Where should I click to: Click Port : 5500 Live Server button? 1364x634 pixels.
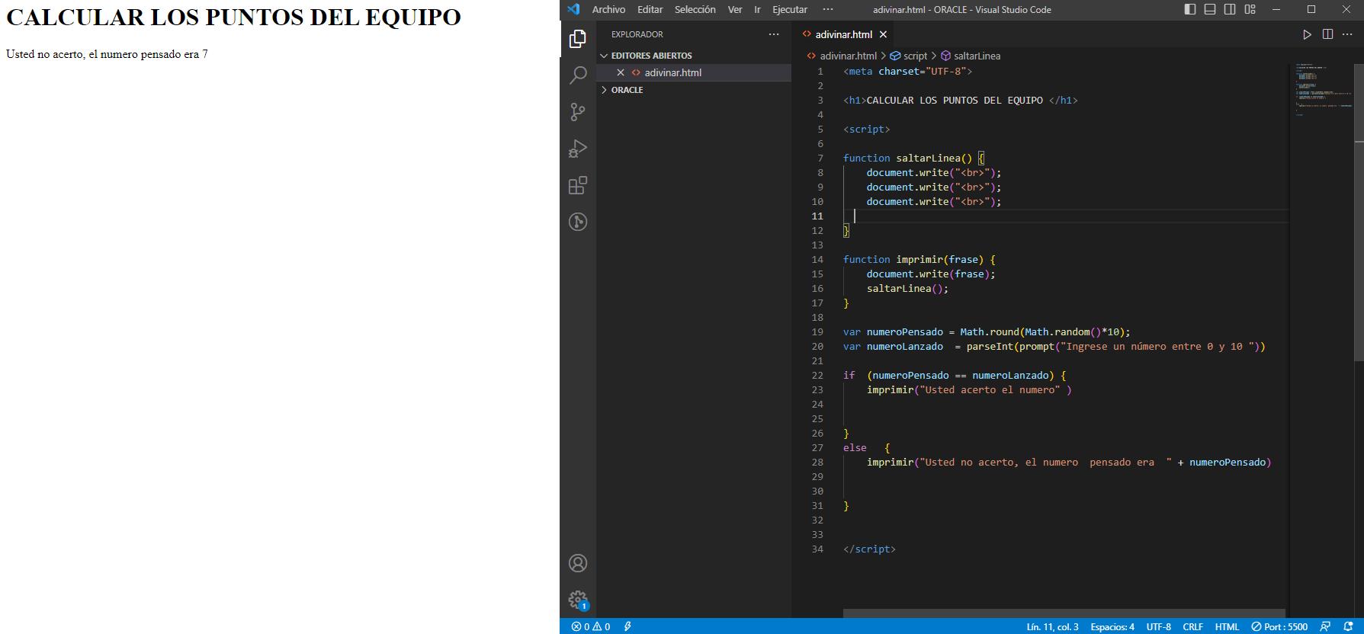pos(1279,626)
